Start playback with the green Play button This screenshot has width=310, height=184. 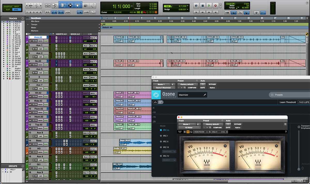pos(209,5)
